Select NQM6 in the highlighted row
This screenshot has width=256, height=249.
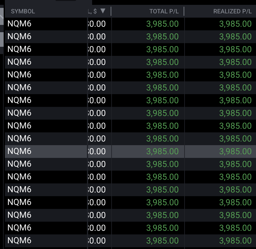pos(19,151)
